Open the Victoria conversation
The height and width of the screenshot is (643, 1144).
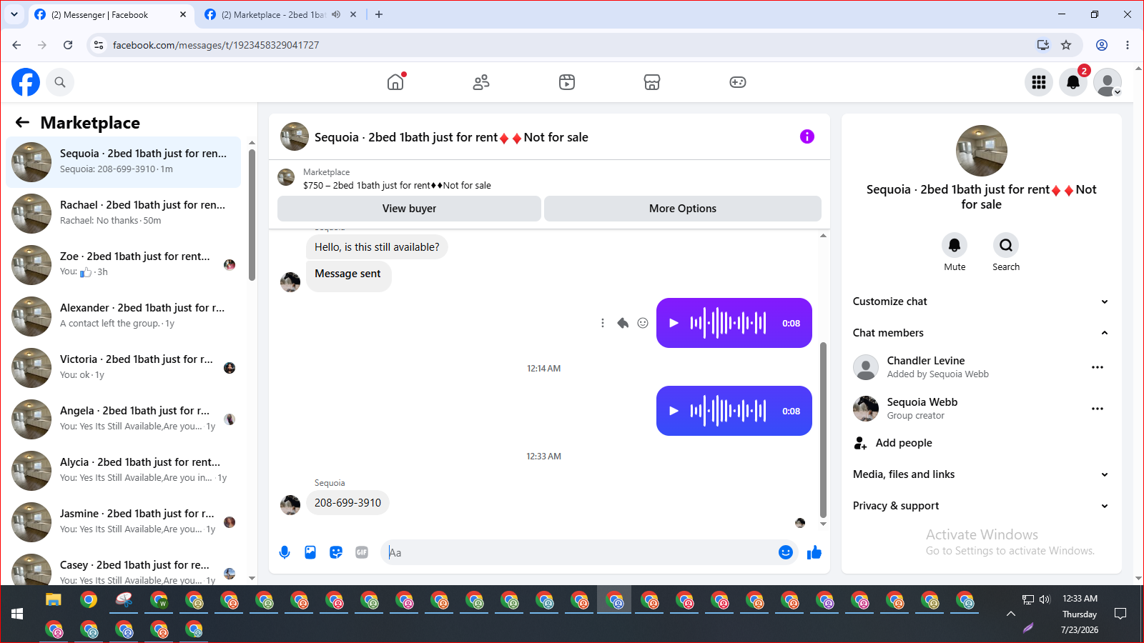click(124, 367)
